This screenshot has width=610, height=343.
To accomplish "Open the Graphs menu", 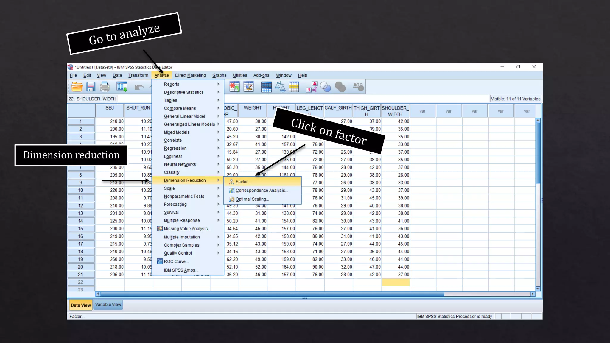I will 219,75.
